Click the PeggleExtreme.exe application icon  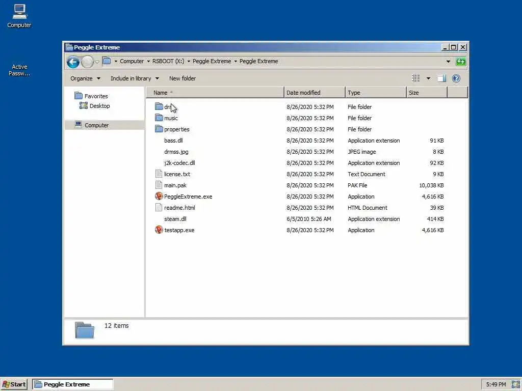[x=159, y=197]
